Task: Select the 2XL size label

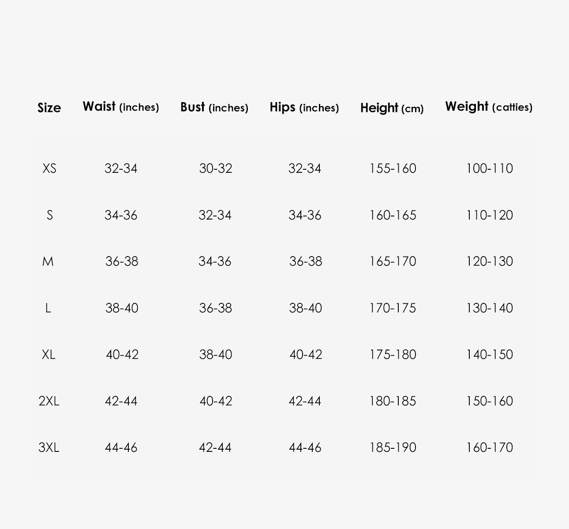Action: pyautogui.click(x=49, y=401)
